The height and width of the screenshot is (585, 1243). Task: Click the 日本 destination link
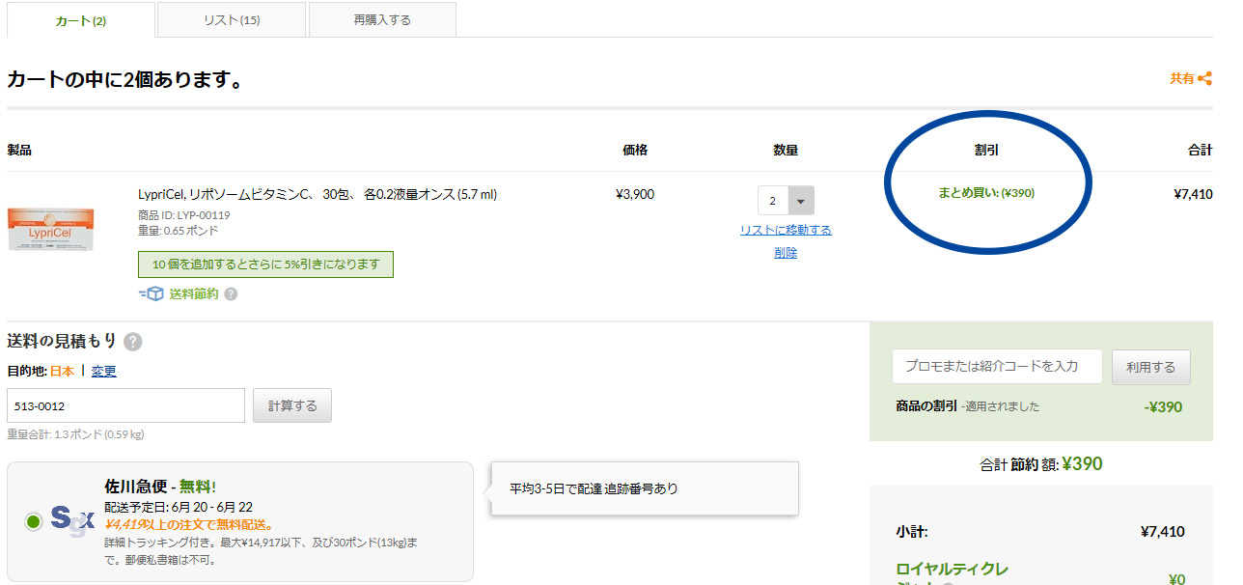pos(63,371)
